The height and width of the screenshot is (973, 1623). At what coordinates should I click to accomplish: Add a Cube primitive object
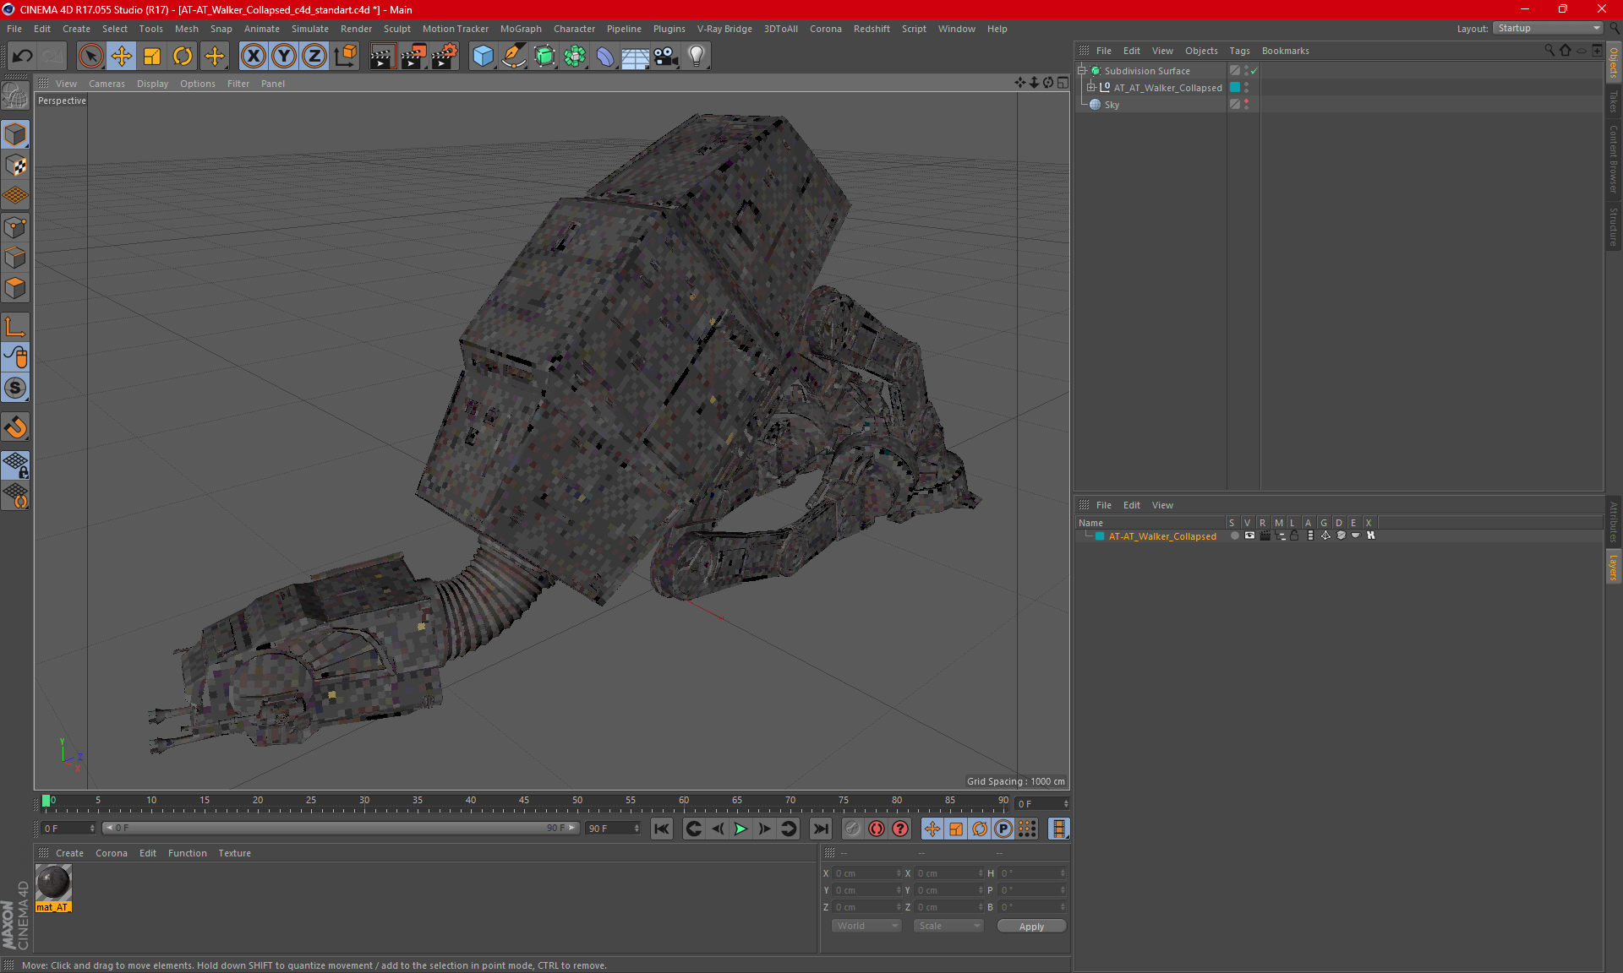(483, 57)
